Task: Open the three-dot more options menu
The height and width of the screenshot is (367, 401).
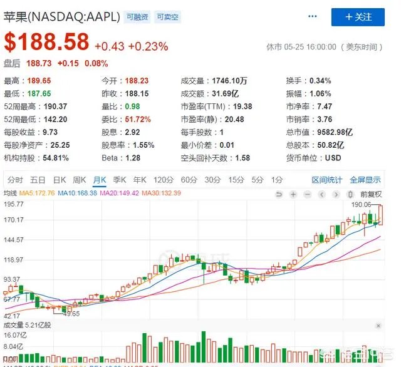Action: [x=313, y=16]
